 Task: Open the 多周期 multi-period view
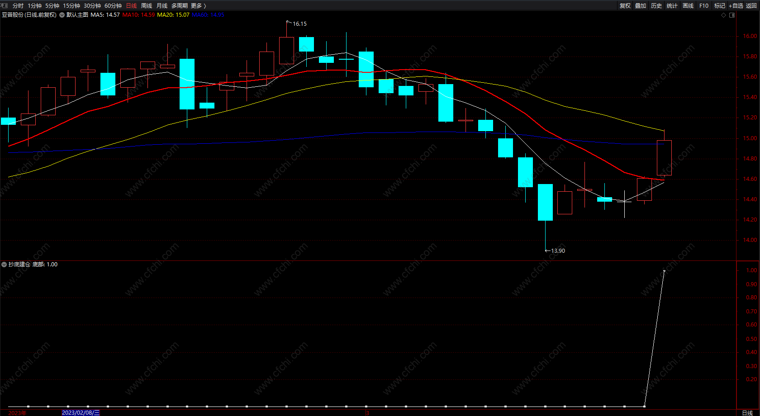point(180,5)
